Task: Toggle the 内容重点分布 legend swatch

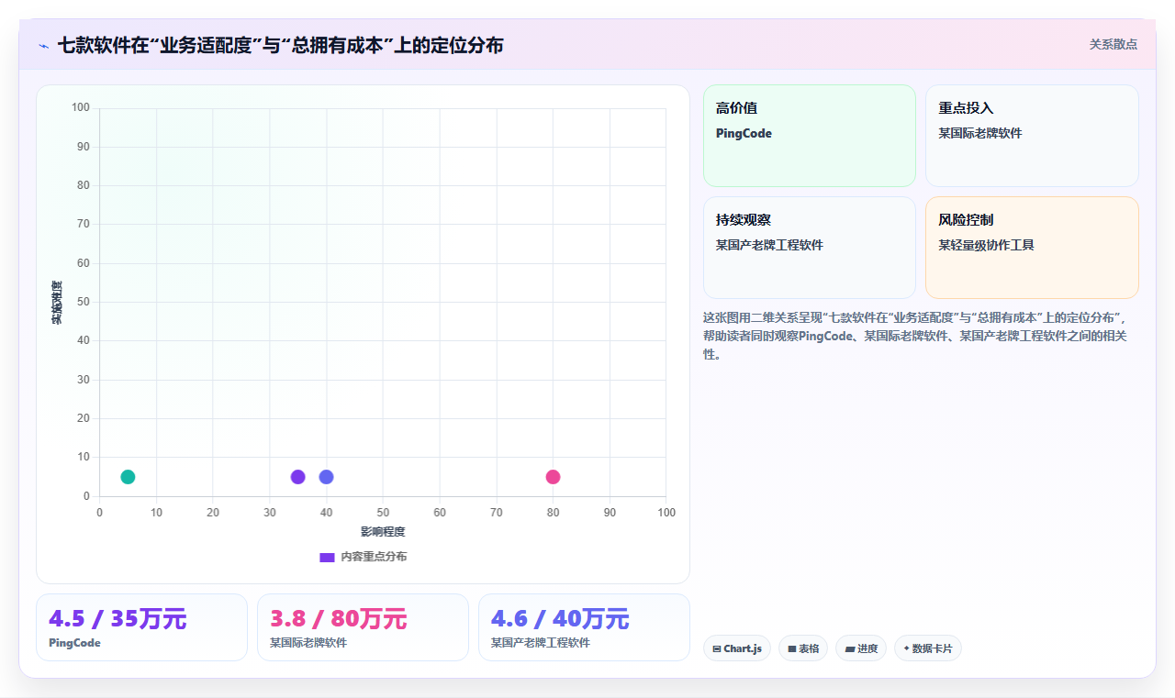Action: point(327,557)
